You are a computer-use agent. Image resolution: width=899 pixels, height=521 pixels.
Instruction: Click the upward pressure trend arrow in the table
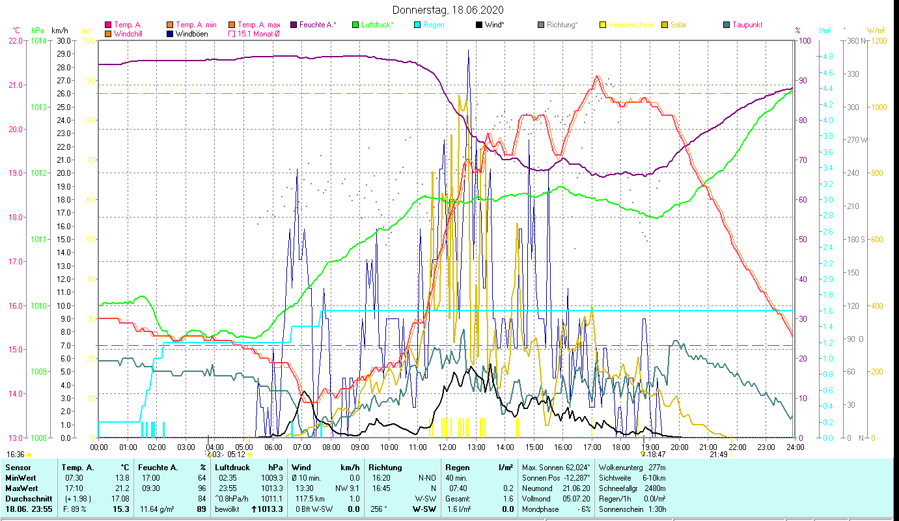click(255, 509)
